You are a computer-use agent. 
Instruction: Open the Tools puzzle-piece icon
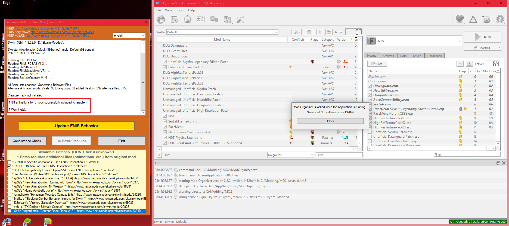[x=227, y=19]
